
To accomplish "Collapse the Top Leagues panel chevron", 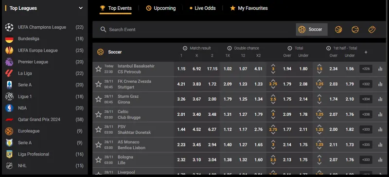I will tap(81, 8).
